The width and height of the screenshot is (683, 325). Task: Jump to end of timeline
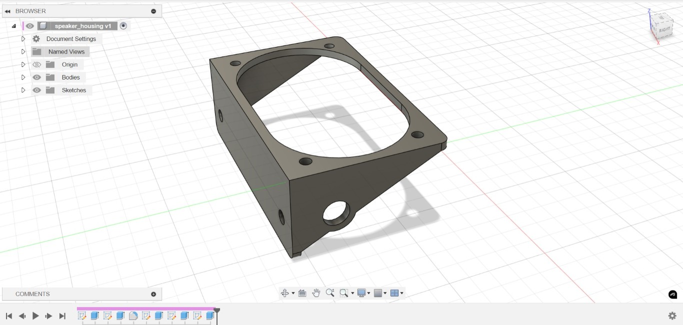pyautogui.click(x=62, y=316)
